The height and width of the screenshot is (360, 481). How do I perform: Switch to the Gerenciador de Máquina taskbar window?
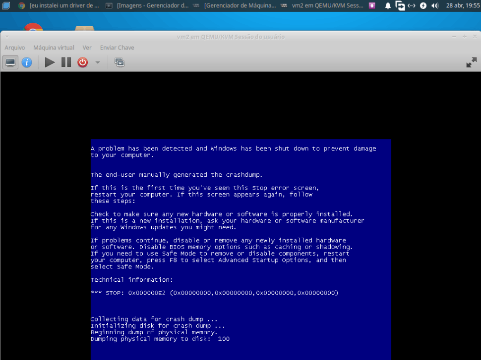point(235,5)
